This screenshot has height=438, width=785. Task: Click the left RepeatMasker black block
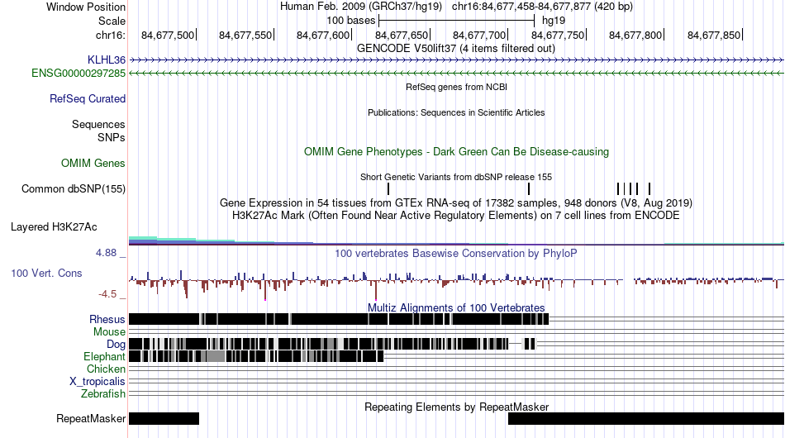(164, 418)
